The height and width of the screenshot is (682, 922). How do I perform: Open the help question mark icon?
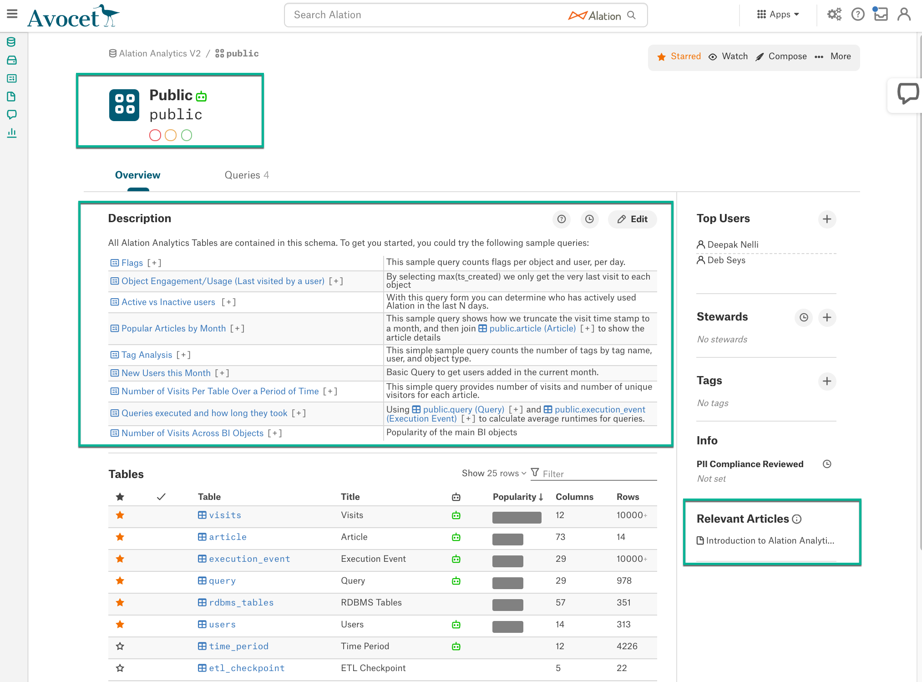click(x=858, y=15)
